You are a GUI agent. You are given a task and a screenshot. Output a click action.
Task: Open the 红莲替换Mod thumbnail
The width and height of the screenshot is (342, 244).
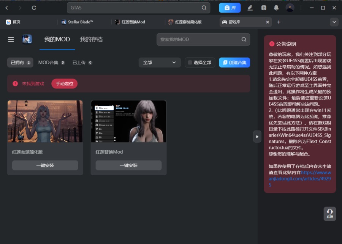tap(129, 121)
